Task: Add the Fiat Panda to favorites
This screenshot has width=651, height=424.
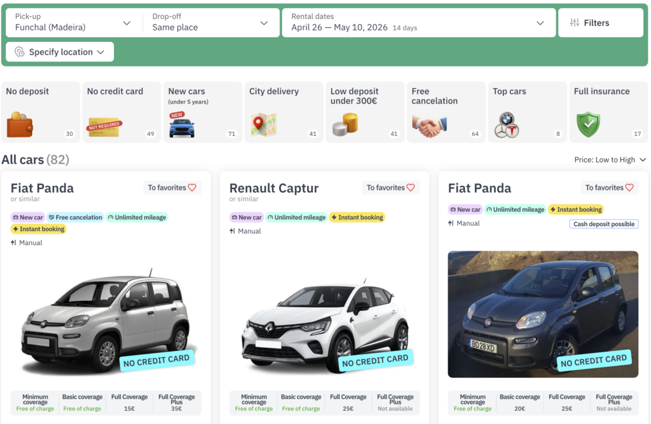Action: [x=172, y=187]
